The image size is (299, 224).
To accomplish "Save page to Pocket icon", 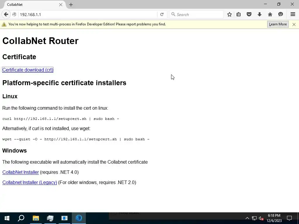I will pos(249,15).
